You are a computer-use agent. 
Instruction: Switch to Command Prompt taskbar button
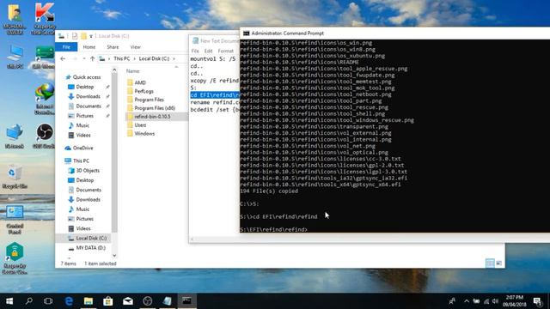click(186, 301)
